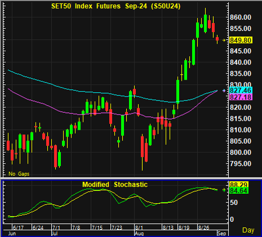The width and height of the screenshot is (262, 237).
Task: Click the Sep month label on the time axis
Action: 222,234
